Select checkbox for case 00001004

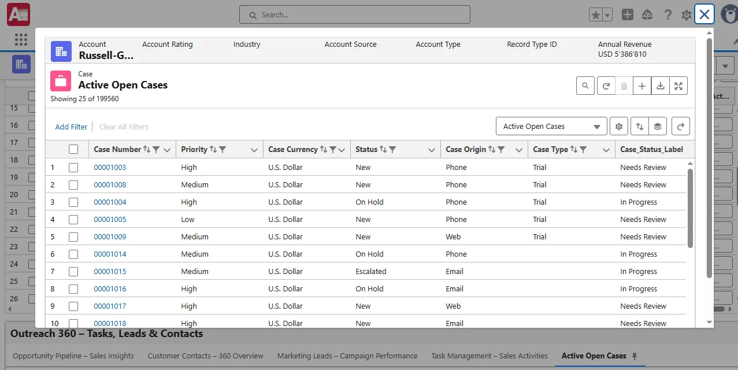pyautogui.click(x=73, y=202)
